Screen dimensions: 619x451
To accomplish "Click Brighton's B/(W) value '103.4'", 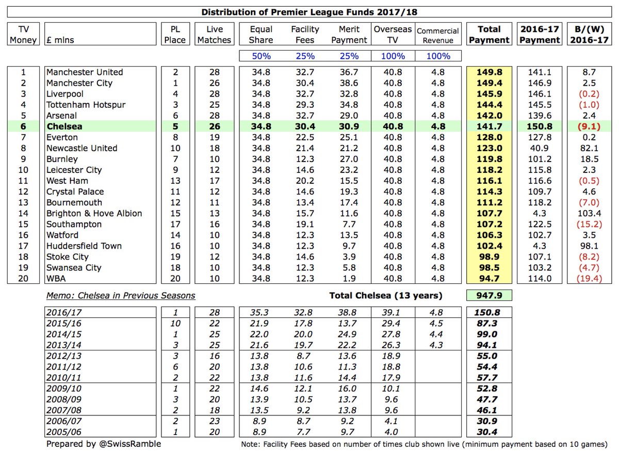I will (x=588, y=213).
